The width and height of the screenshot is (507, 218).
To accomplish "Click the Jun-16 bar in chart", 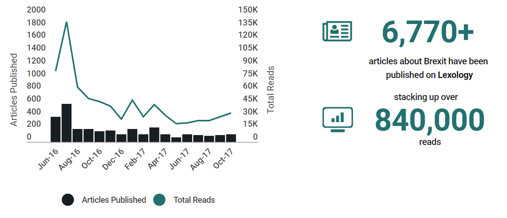I will pos(56,129).
